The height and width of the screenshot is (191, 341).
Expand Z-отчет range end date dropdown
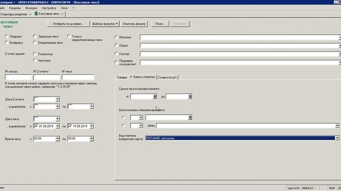[x=91, y=107]
